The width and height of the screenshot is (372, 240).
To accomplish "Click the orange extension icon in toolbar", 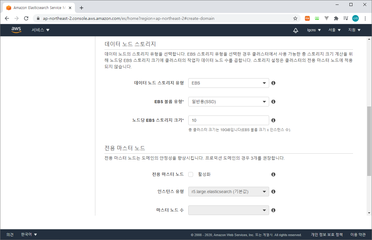I will [307, 18].
